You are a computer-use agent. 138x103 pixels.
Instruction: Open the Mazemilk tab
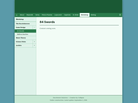(30, 15)
